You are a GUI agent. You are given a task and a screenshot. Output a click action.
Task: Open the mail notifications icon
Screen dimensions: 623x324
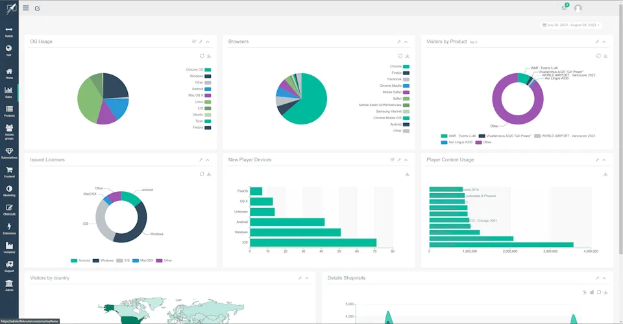tap(565, 8)
